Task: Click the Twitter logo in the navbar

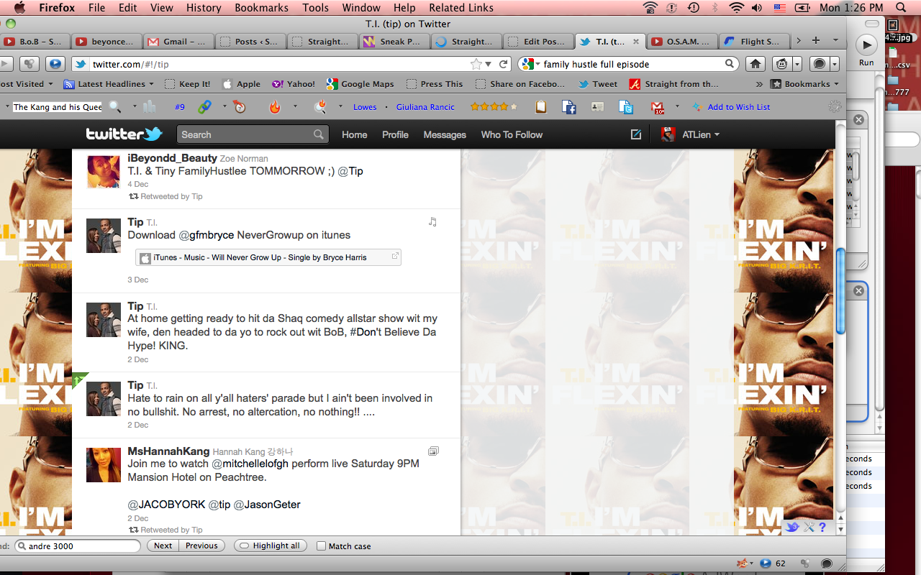Action: point(124,134)
